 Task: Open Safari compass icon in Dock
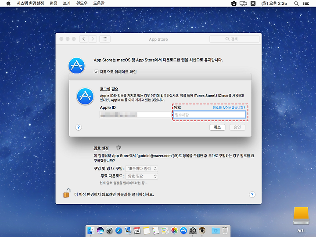tap(118, 230)
